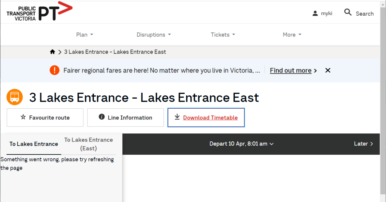The height and width of the screenshot is (202, 386).
Task: Expand the Plan menu
Action: [x=84, y=35]
